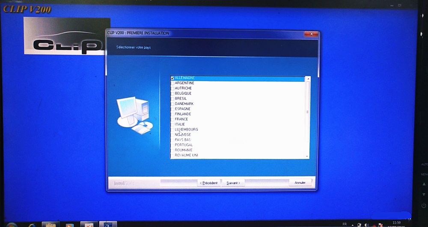Click the PORTUGAL country label
This screenshot has width=428, height=227.
click(184, 145)
